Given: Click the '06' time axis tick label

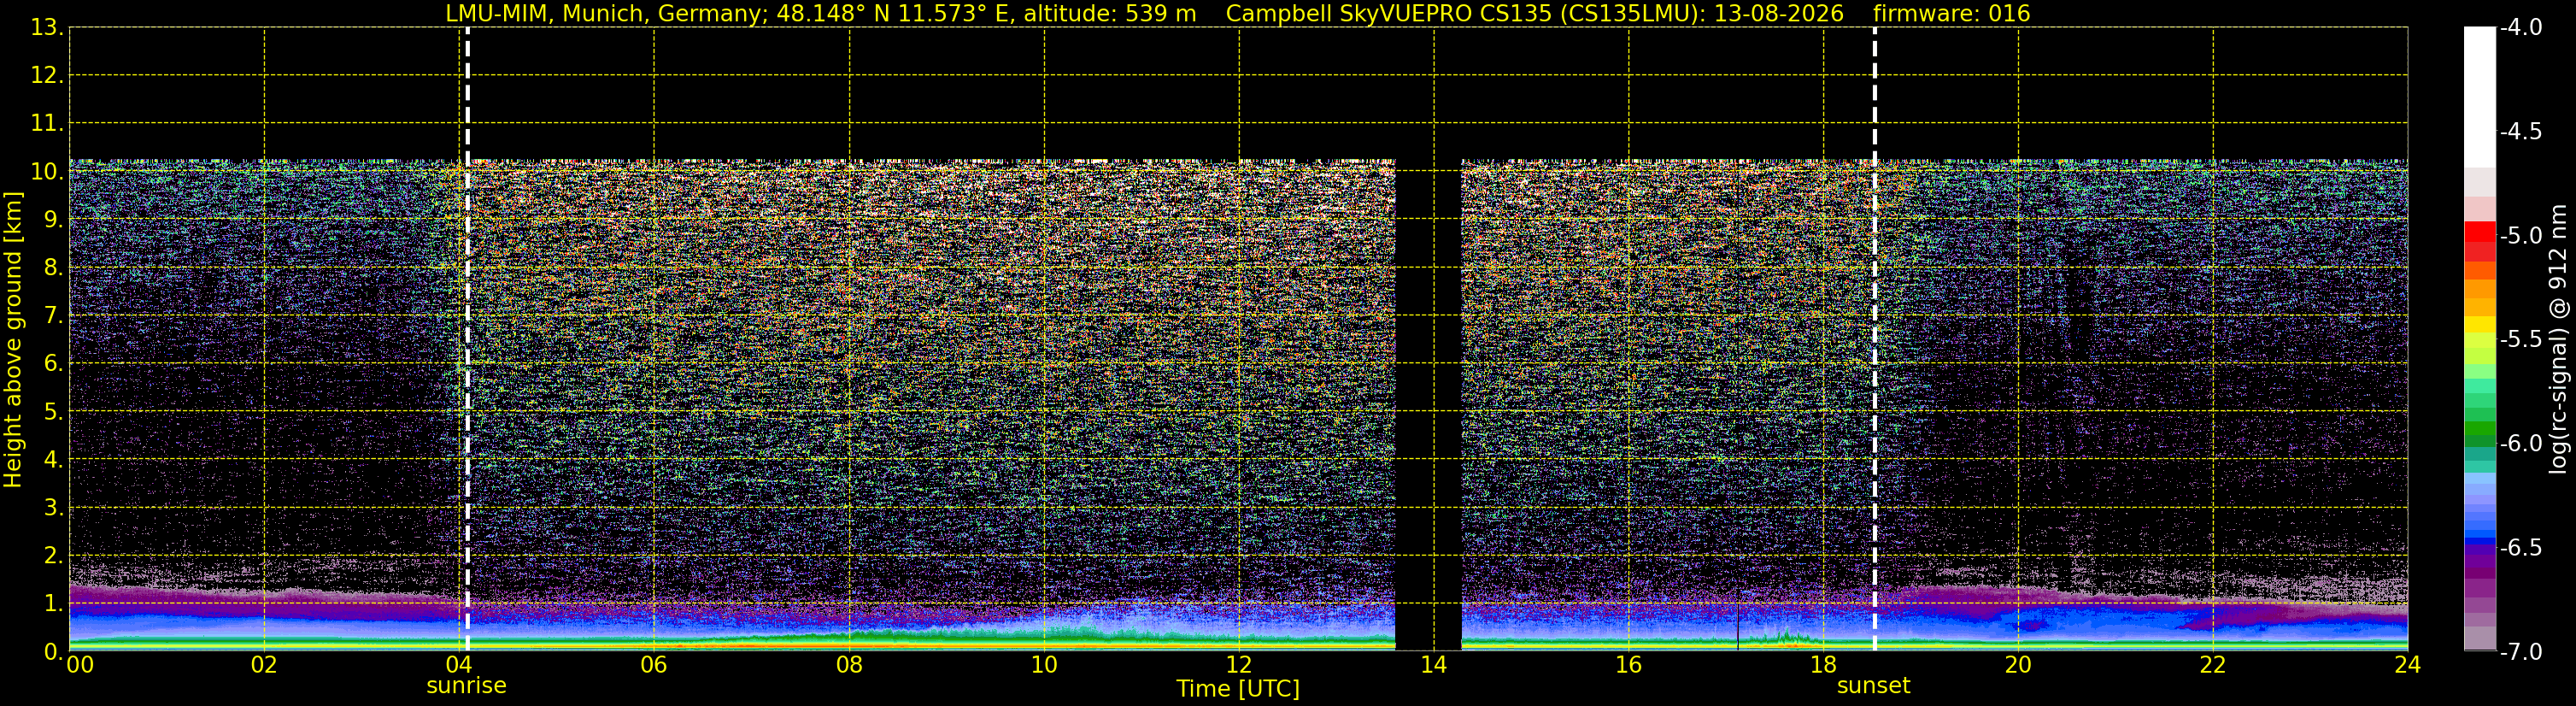Looking at the screenshot, I should [654, 665].
